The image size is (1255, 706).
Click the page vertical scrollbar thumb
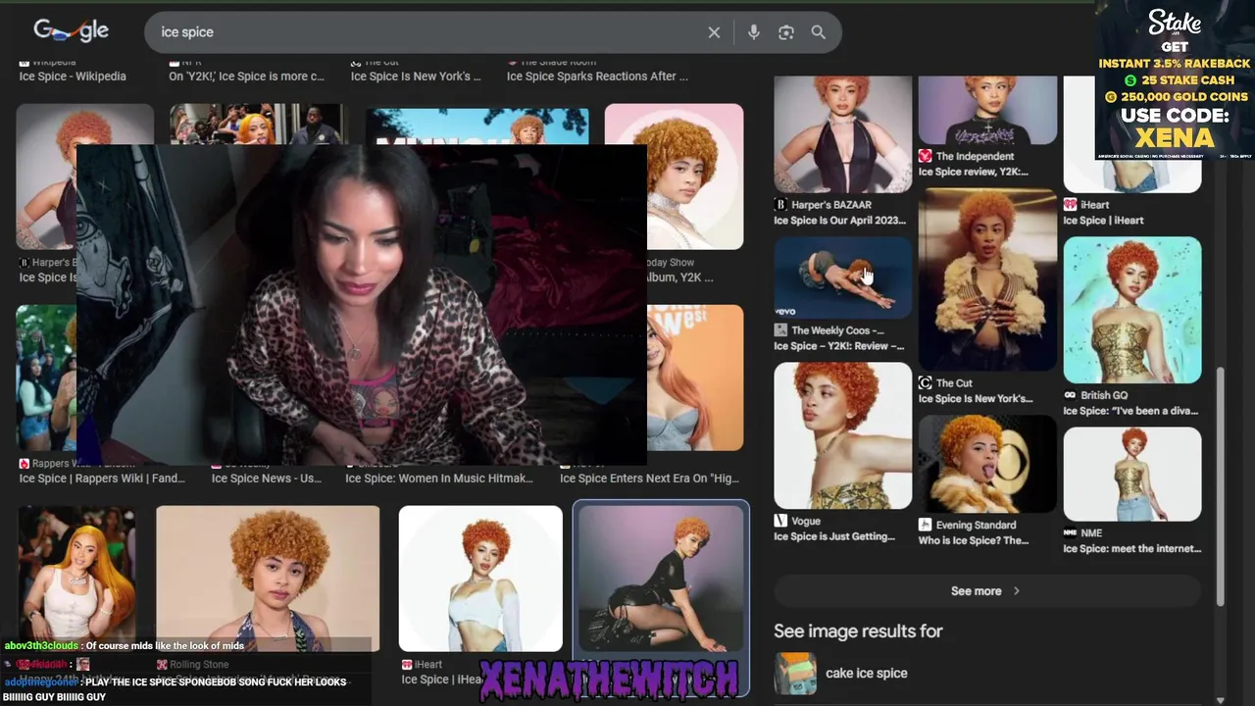pyautogui.click(x=1220, y=486)
